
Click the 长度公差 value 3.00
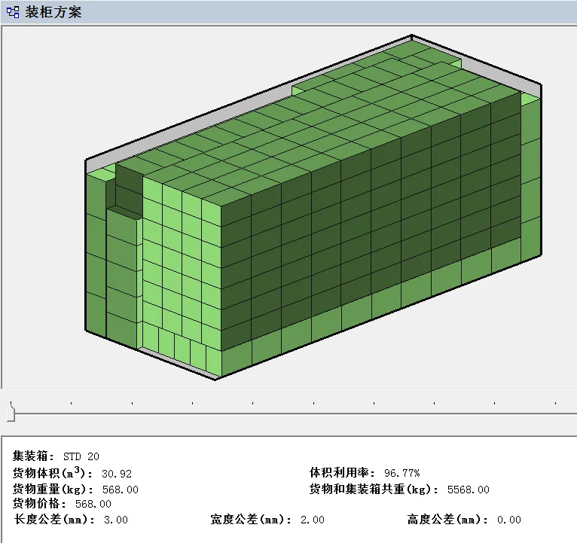point(115,520)
